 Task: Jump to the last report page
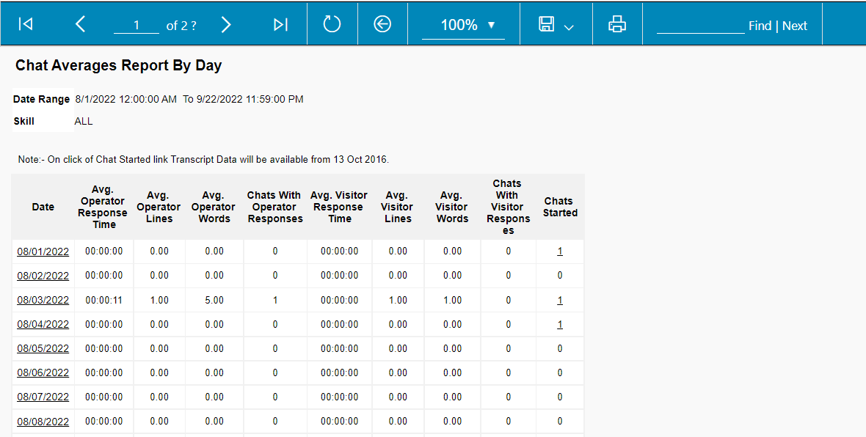click(x=280, y=25)
